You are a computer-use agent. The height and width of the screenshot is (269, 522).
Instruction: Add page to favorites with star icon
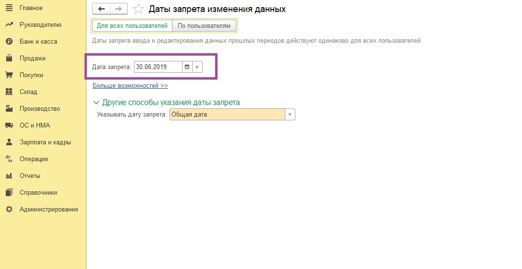[138, 9]
